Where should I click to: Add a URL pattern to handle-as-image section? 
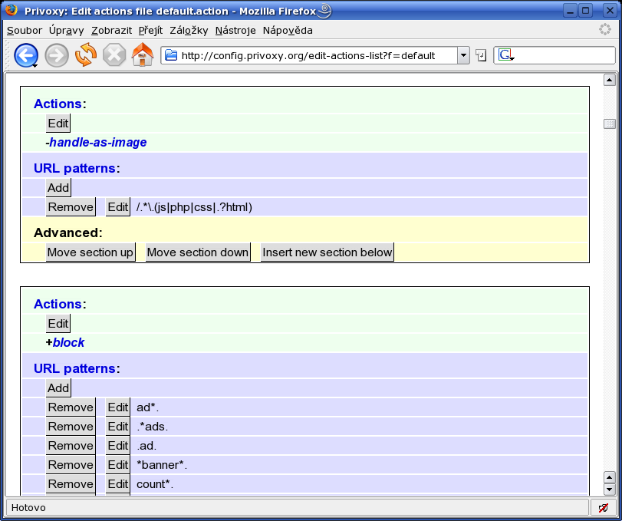coord(58,188)
